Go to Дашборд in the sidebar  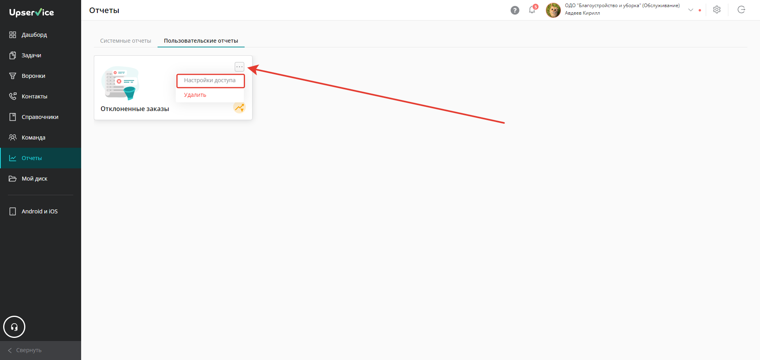click(40, 35)
